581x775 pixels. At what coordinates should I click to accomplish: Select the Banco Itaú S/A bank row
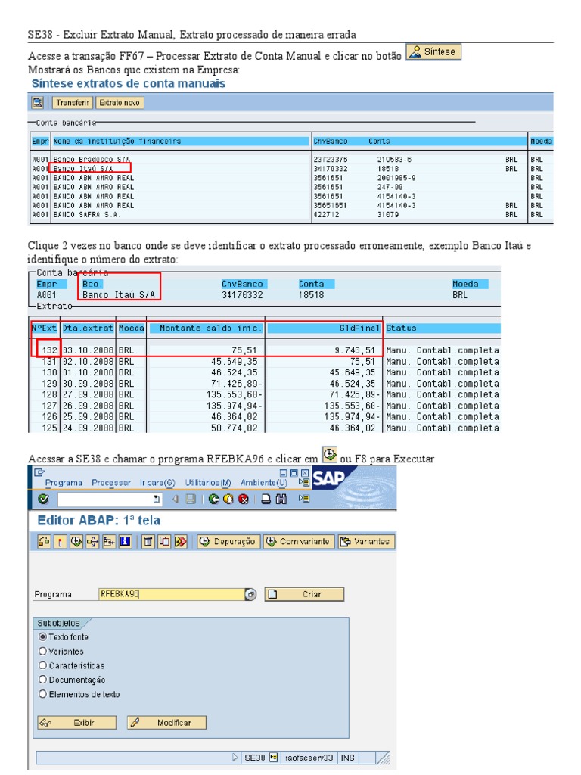tap(291, 169)
